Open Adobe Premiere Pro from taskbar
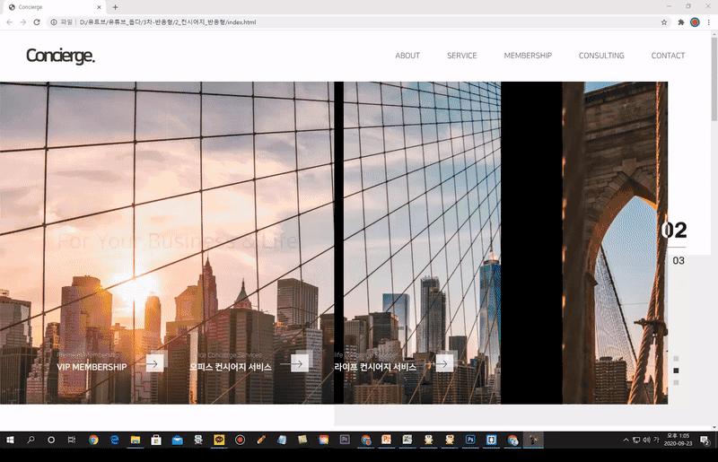Image resolution: width=718 pixels, height=462 pixels. [x=345, y=440]
